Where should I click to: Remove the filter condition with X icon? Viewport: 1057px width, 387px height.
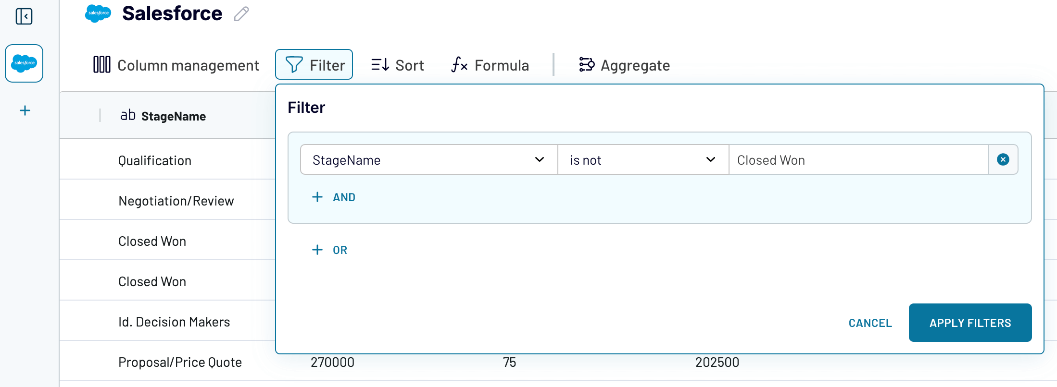point(1003,159)
